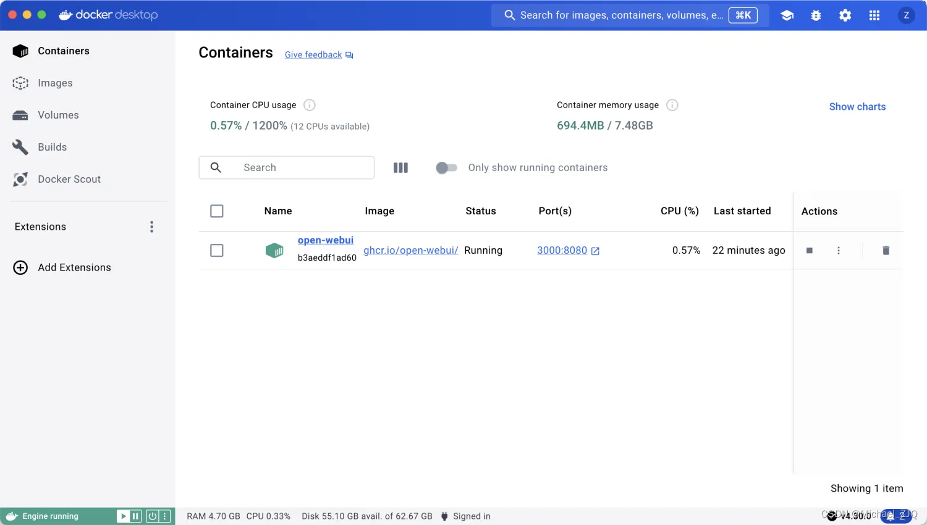Click the docker desktop logo
Viewport: 927px width, 525px height.
coord(108,15)
